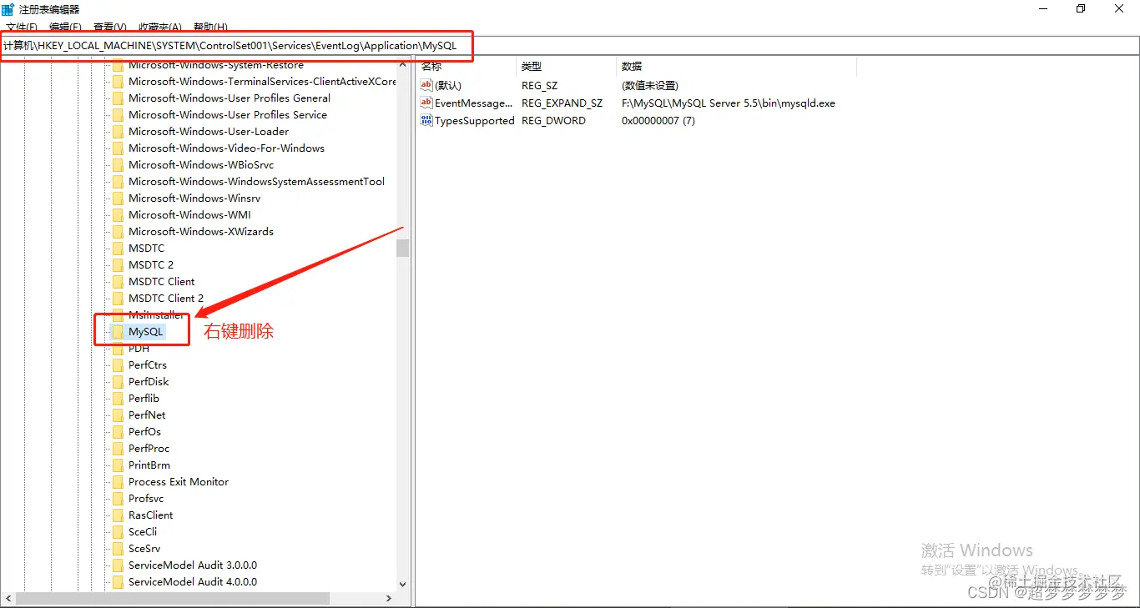
Task: Click the "(数值未设置)" data cell
Action: (649, 85)
